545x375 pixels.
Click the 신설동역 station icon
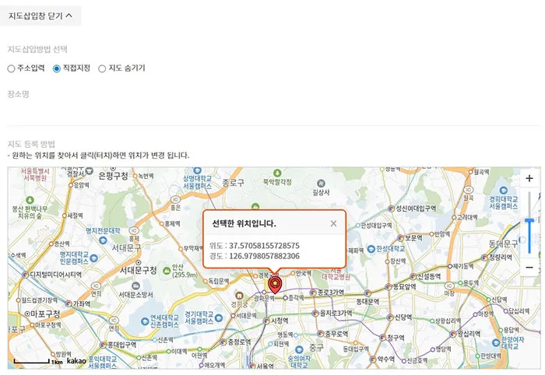pyautogui.click(x=413, y=277)
